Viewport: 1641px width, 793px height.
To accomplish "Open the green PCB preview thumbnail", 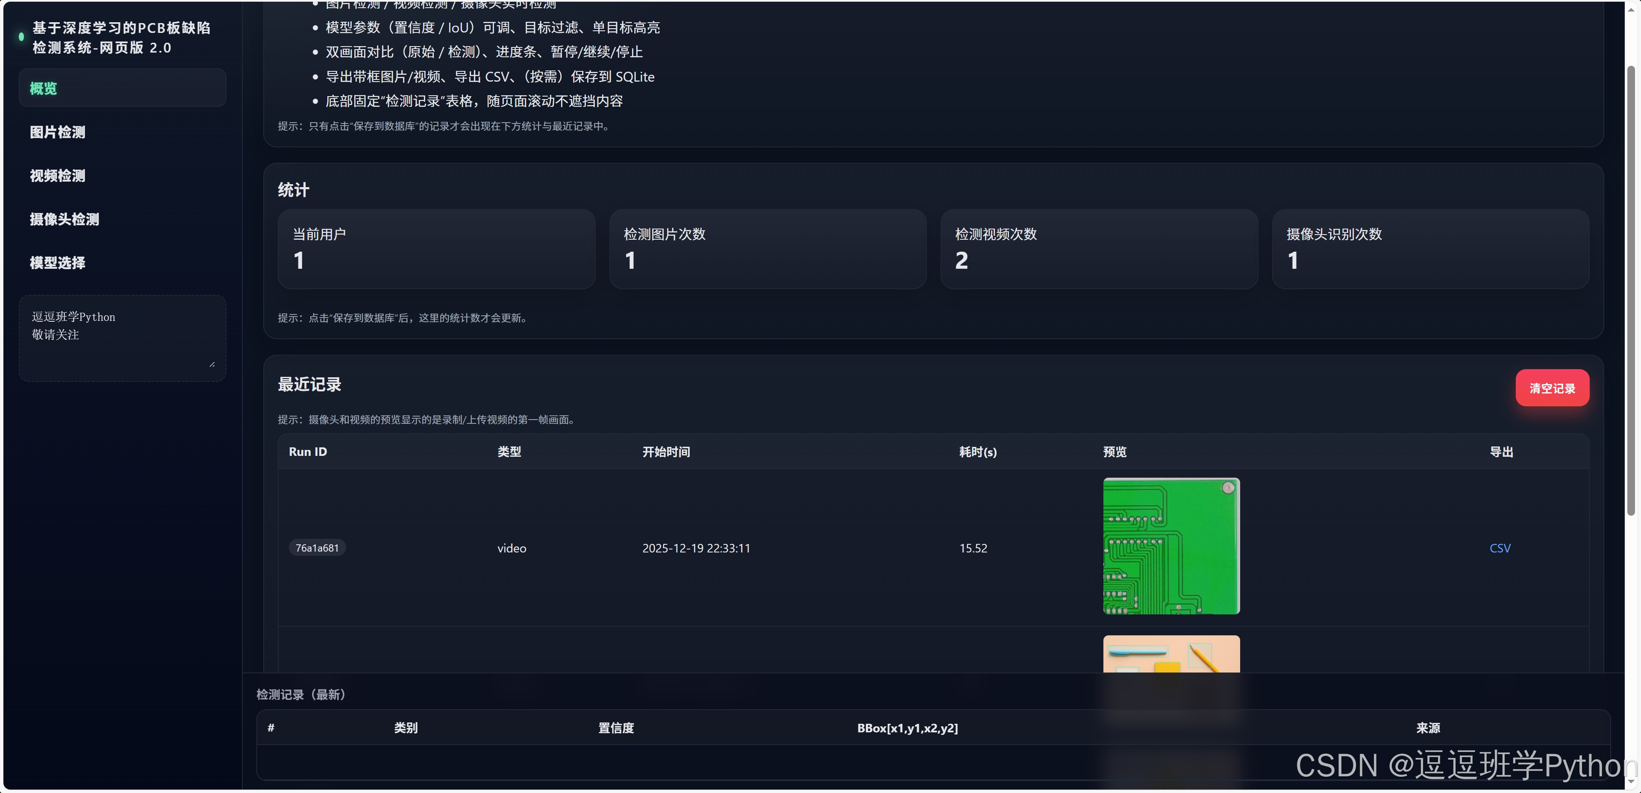I will 1171,546.
